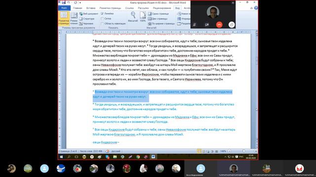316x177 pixels.
Task: Select the Print Layout view icon in the status bar
Action: (x=199, y=151)
